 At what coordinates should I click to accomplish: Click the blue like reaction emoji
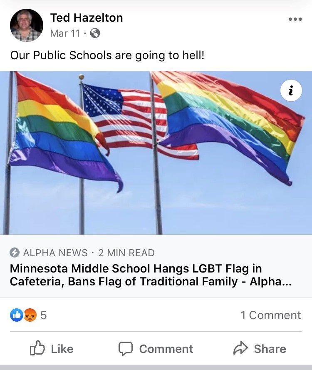pos(17,315)
